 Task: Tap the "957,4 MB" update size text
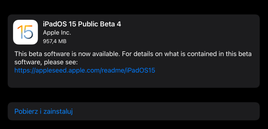coord(54,41)
